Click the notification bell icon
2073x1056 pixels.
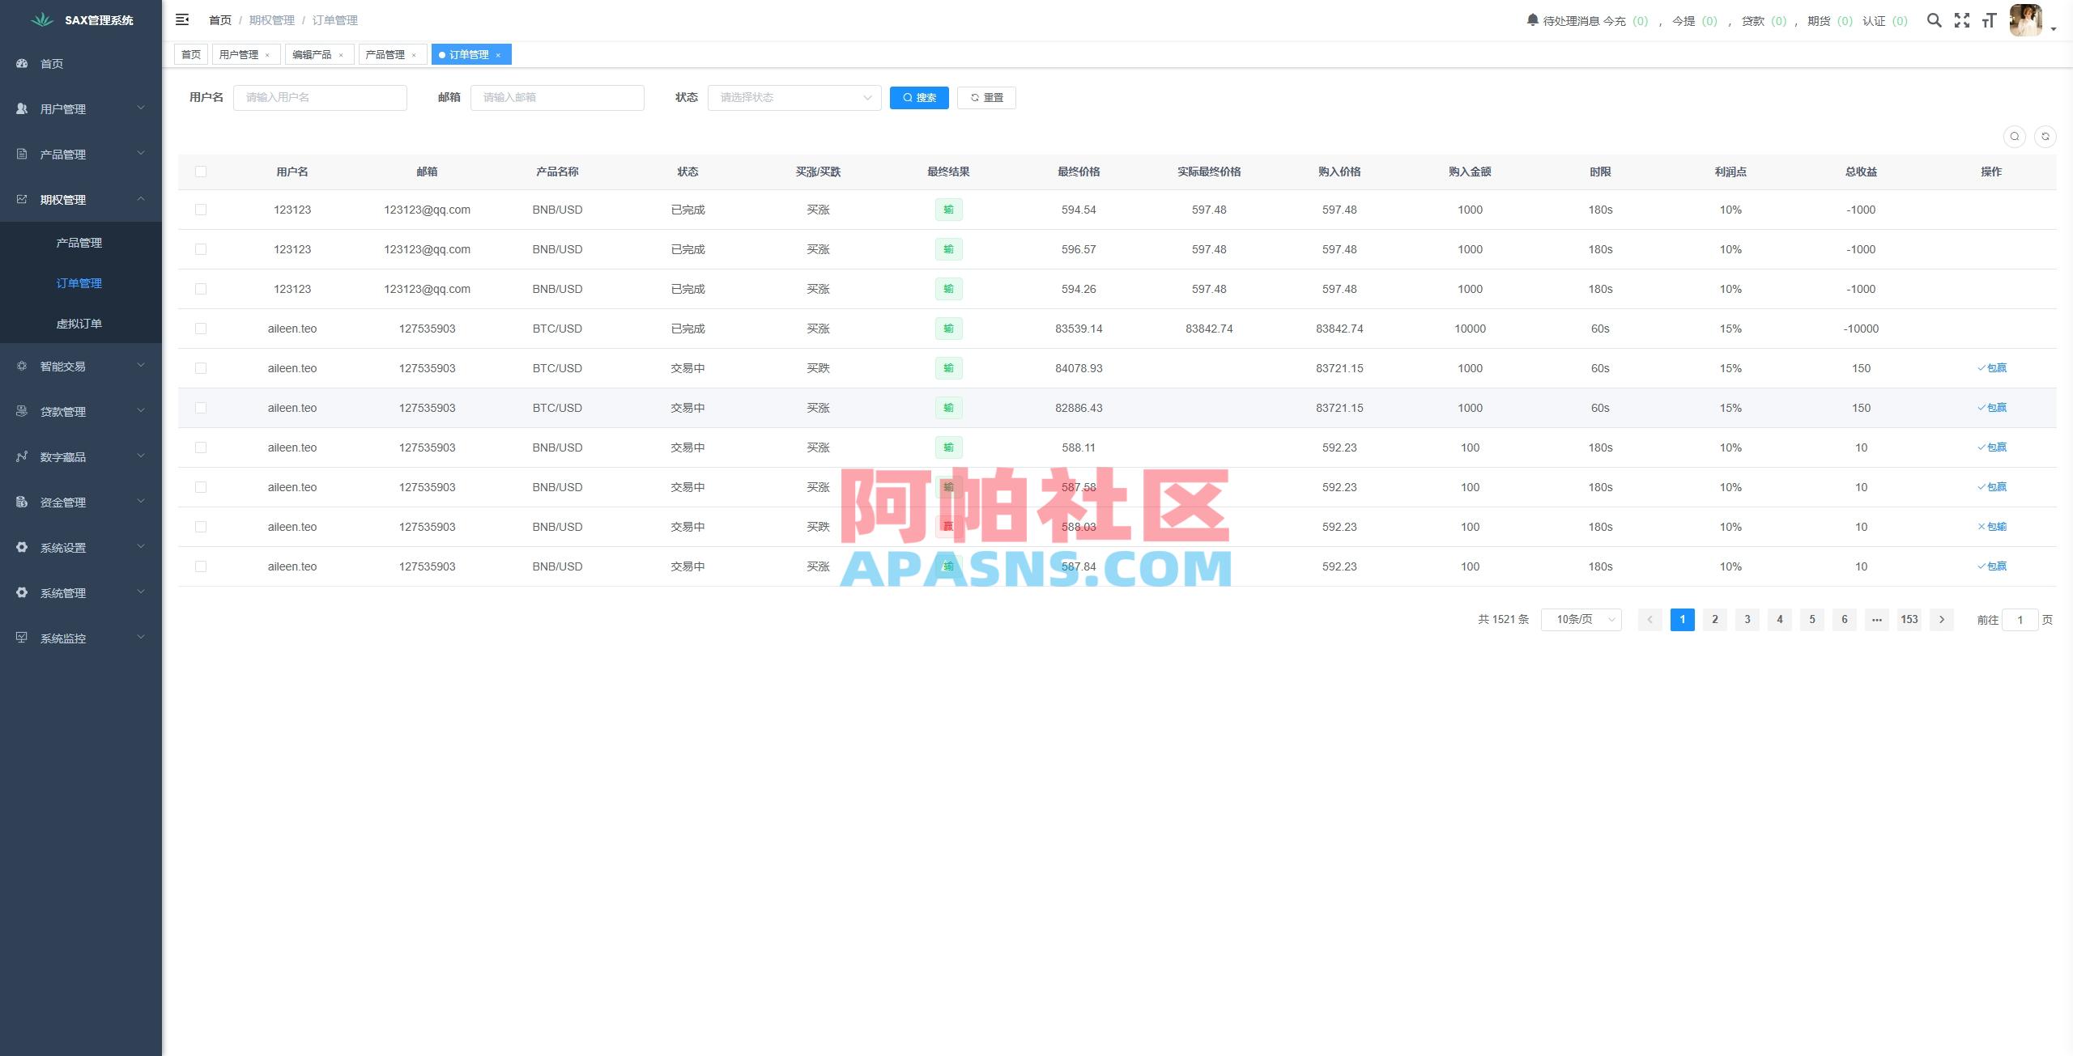coord(1530,19)
